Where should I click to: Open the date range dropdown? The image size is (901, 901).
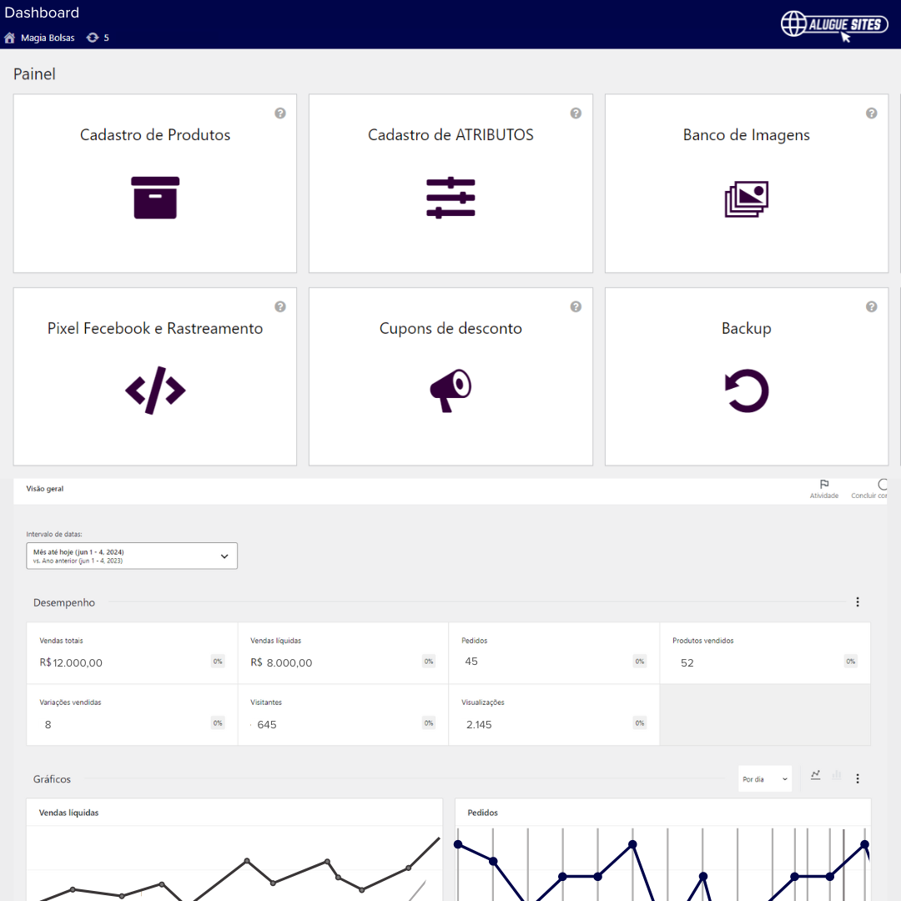(x=132, y=556)
